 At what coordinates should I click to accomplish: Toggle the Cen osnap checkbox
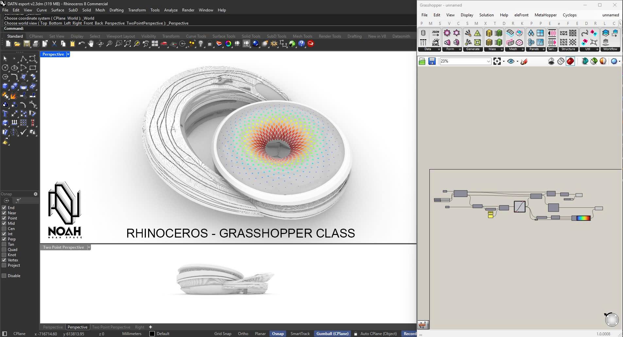4,229
